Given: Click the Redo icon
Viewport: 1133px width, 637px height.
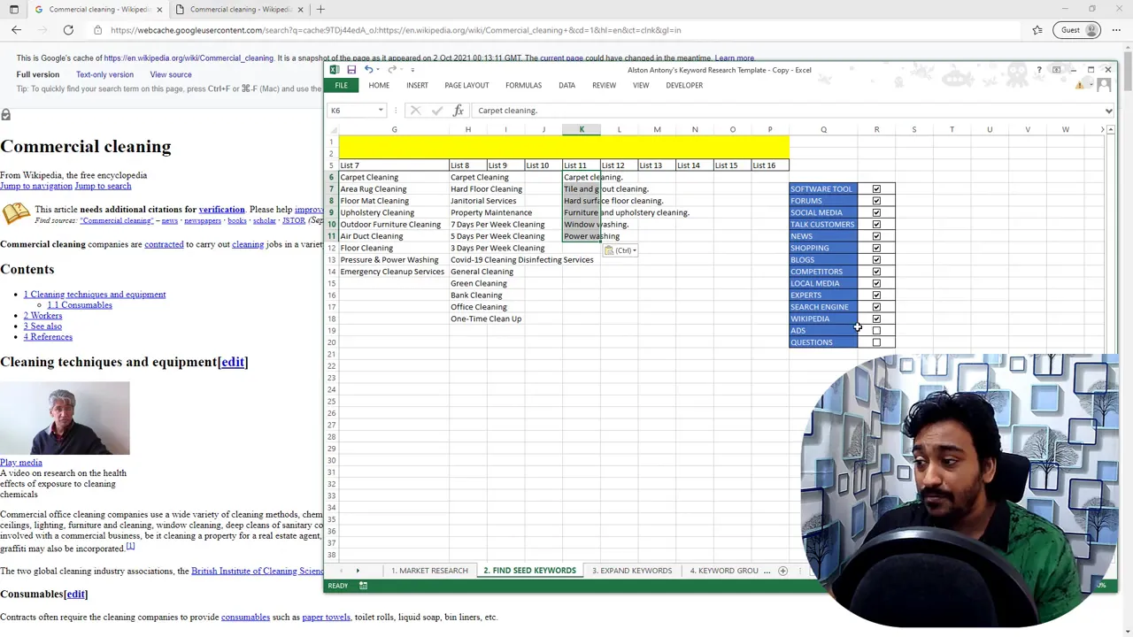Looking at the screenshot, I should 391,69.
